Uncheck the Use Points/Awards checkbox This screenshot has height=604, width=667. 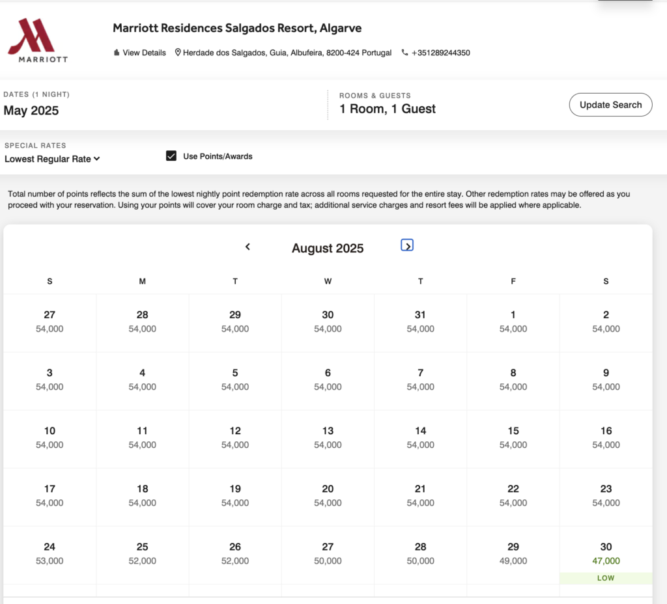coord(171,156)
